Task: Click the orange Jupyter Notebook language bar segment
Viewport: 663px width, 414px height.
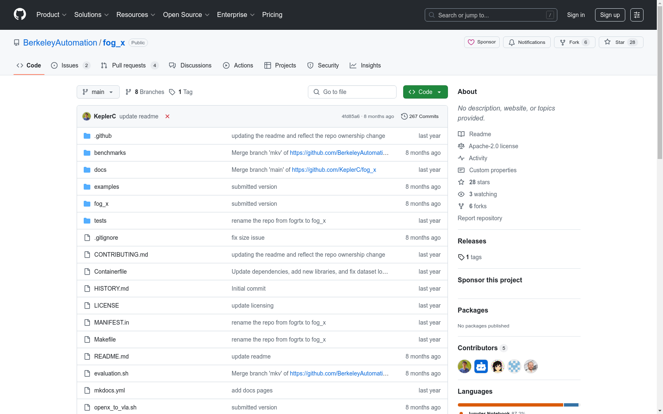Action: (511, 405)
